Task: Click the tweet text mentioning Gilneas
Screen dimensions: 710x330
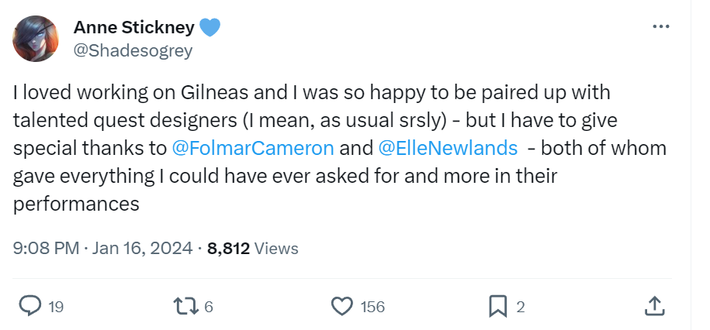Action: point(310,93)
